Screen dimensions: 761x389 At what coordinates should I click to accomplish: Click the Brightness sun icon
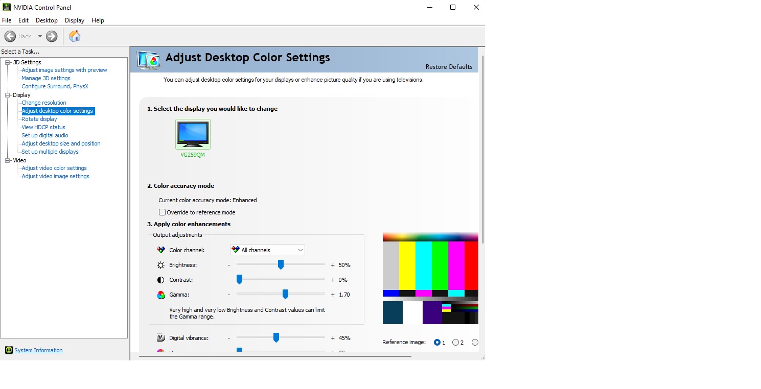pos(161,265)
